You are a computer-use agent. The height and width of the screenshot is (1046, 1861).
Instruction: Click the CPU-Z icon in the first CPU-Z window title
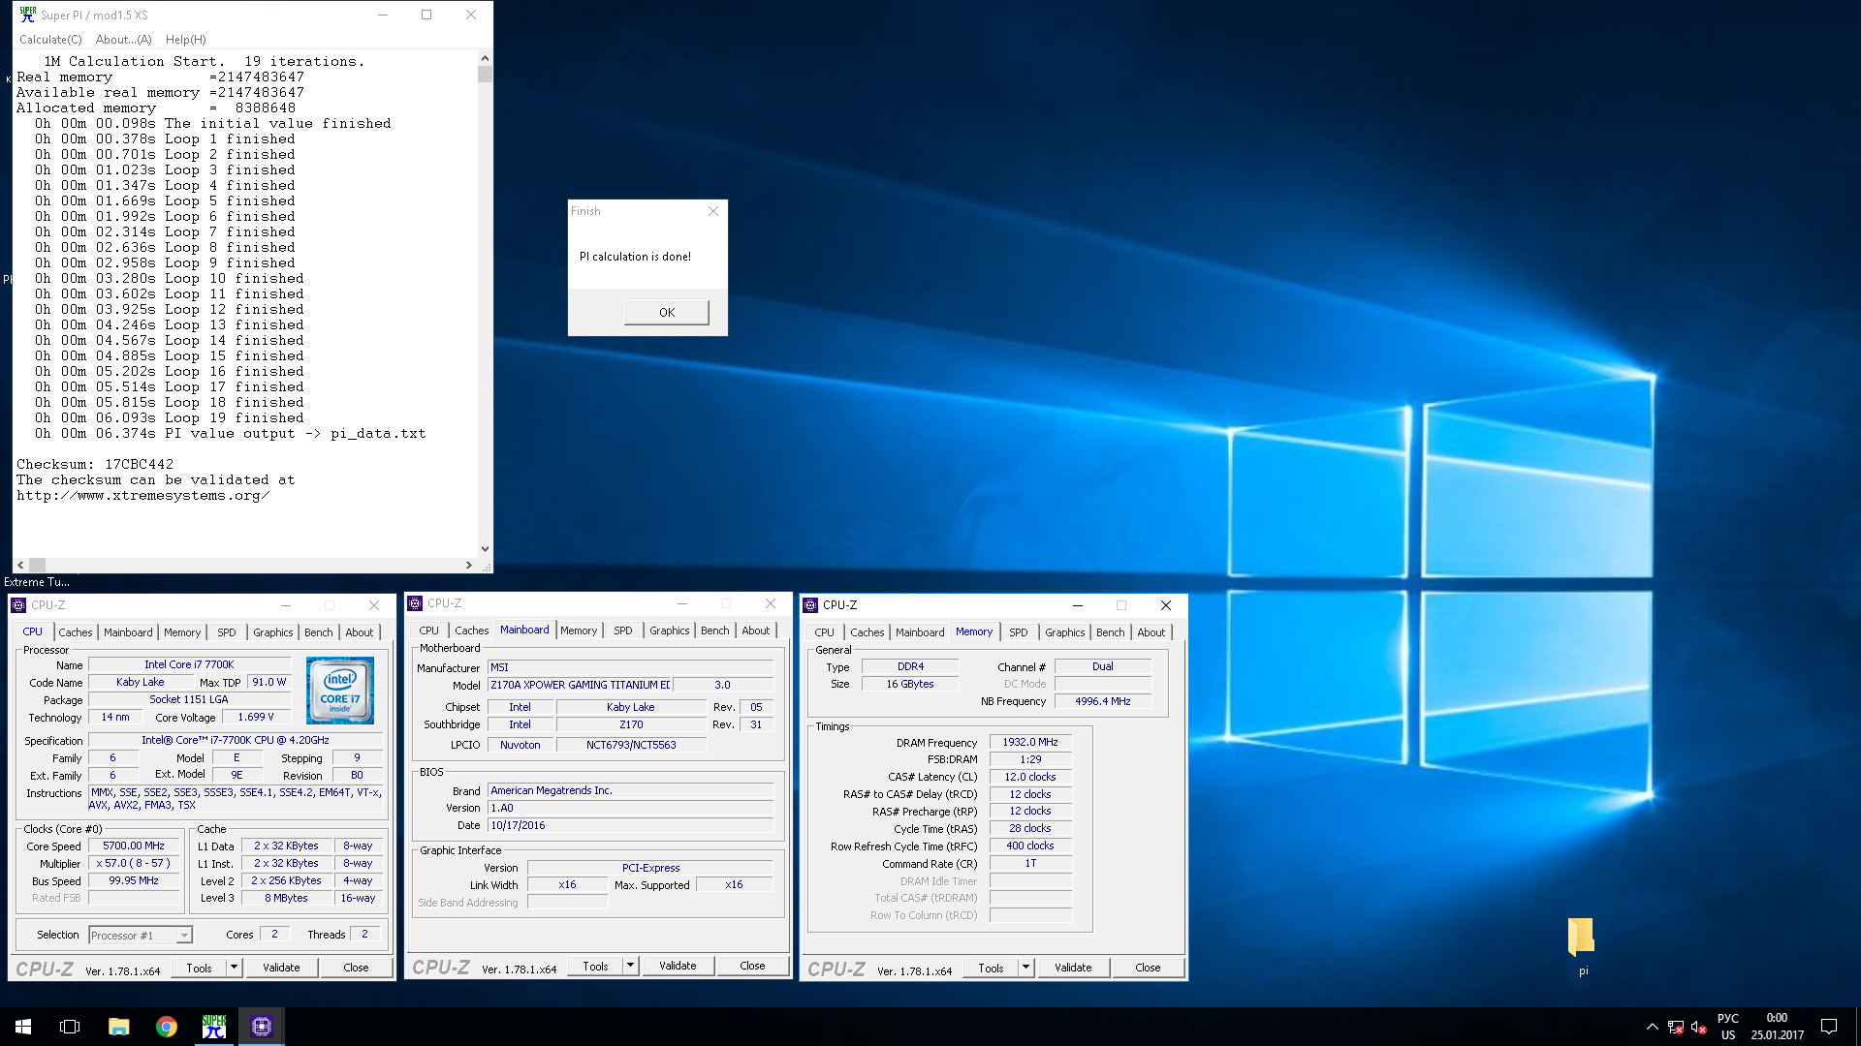click(18, 605)
